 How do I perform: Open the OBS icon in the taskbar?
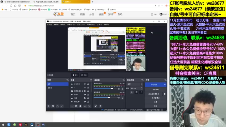(x=38, y=125)
